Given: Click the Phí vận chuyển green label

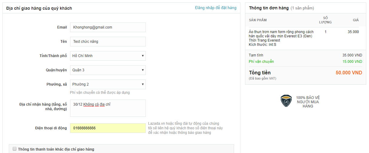Looking at the screenshot, I should [x=261, y=62].
